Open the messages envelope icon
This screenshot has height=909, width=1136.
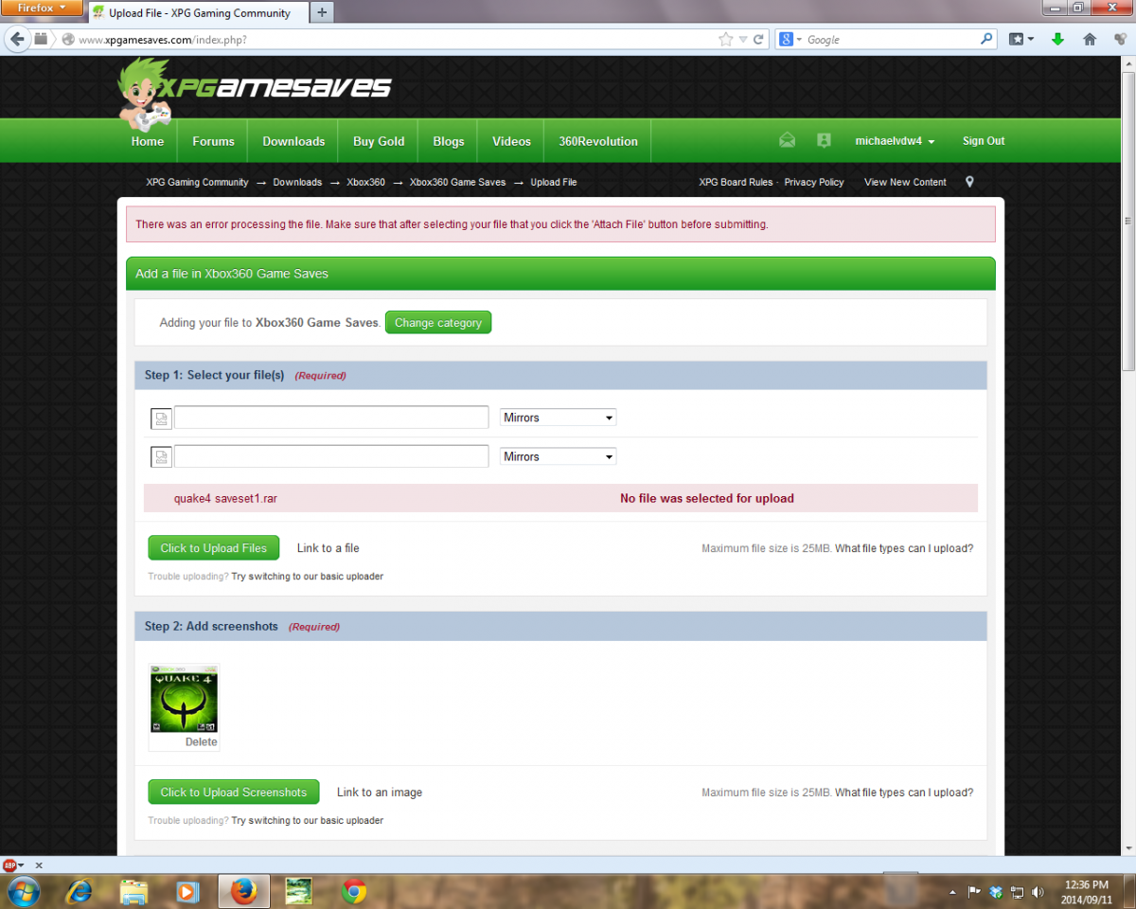coord(787,140)
